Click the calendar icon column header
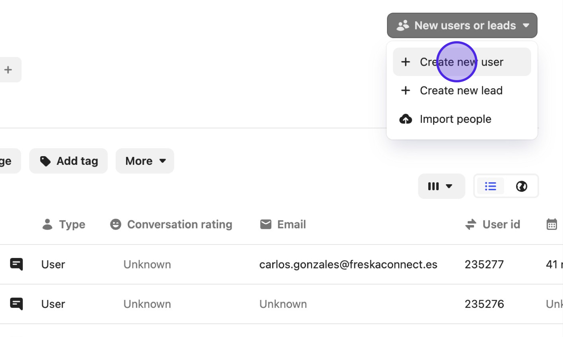The width and height of the screenshot is (563, 337). 551,224
